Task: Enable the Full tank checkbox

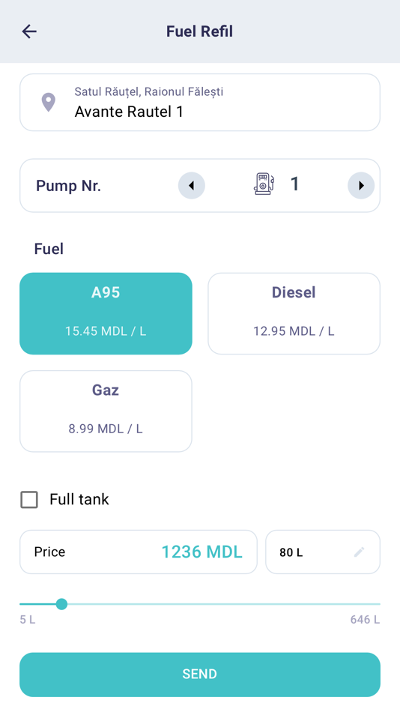Action: pyautogui.click(x=29, y=499)
